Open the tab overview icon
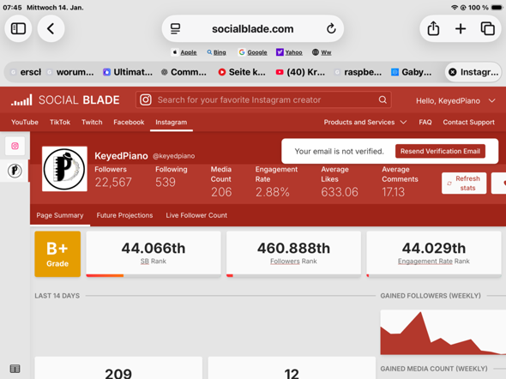This screenshot has height=379, width=506. [488, 28]
